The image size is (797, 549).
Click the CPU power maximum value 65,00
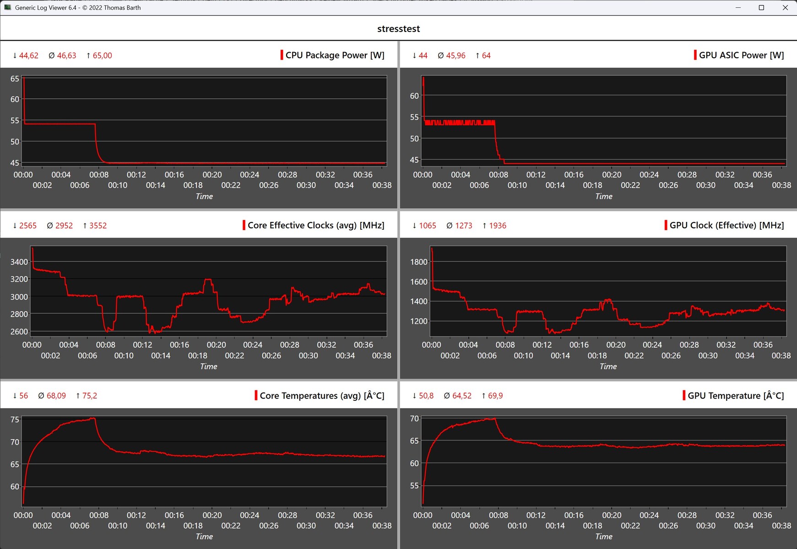pos(102,55)
